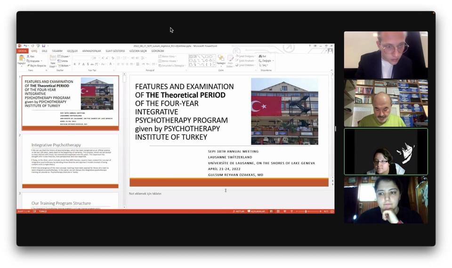Open the Değiştir dropdown arrow
This screenshot has height=268, width=452.
point(273,61)
